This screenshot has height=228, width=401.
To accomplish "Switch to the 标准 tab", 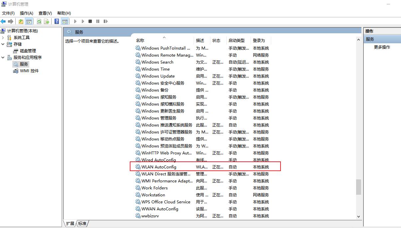I will (x=82, y=223).
